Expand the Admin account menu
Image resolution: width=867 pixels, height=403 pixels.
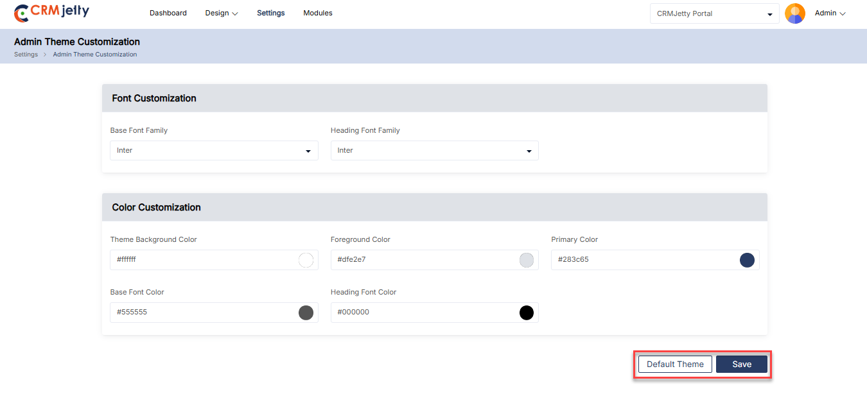(x=830, y=13)
